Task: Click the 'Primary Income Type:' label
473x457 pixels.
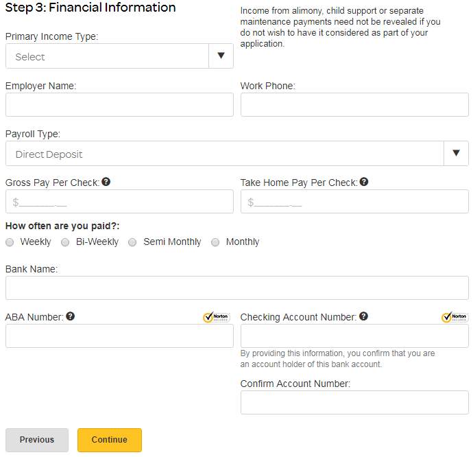Action: [52, 36]
